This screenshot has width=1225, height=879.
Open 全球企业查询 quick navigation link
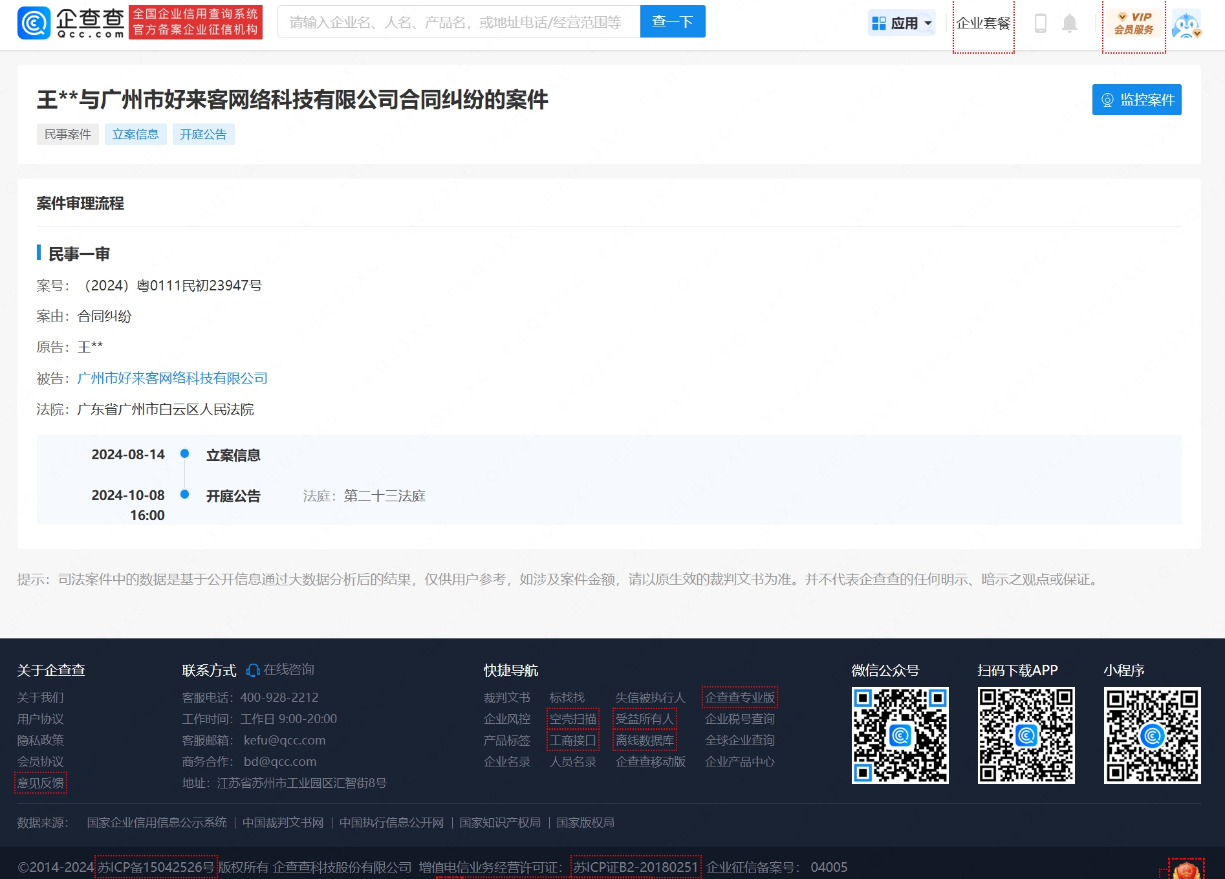tap(740, 740)
